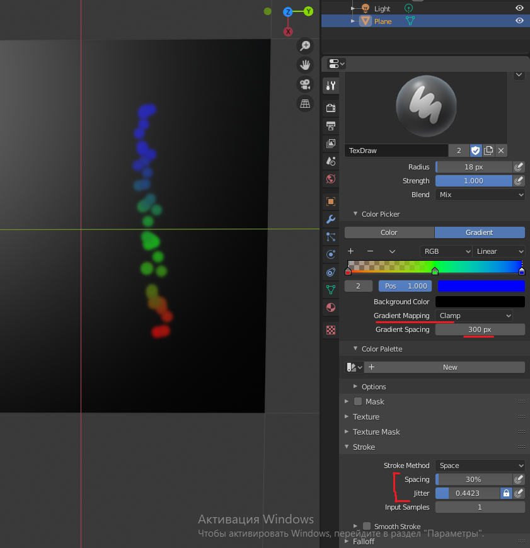
Task: Toggle fake user shield for TexDraw brush
Action: point(475,151)
